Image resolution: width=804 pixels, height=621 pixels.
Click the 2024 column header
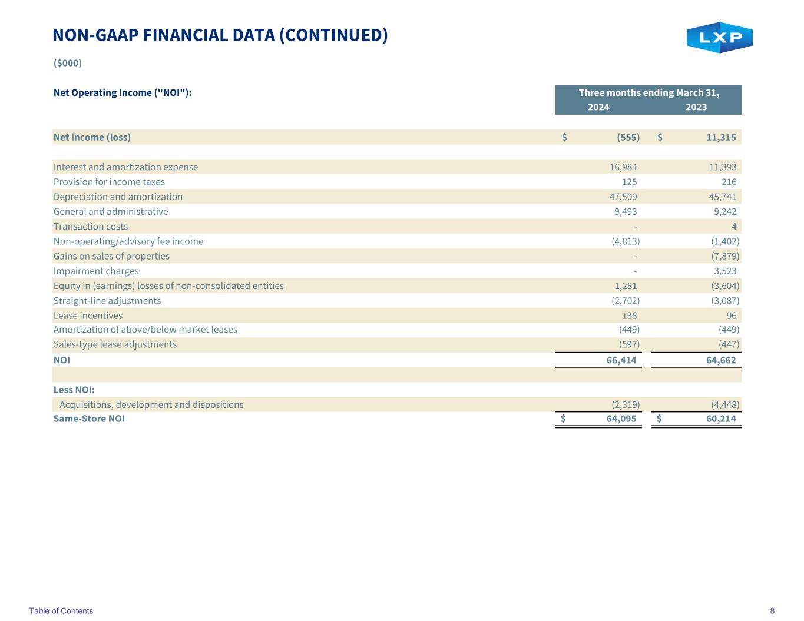point(598,107)
